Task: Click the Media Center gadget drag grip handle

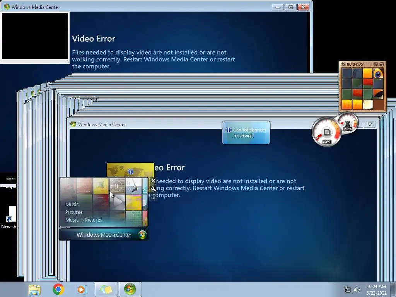Action: pos(153,197)
